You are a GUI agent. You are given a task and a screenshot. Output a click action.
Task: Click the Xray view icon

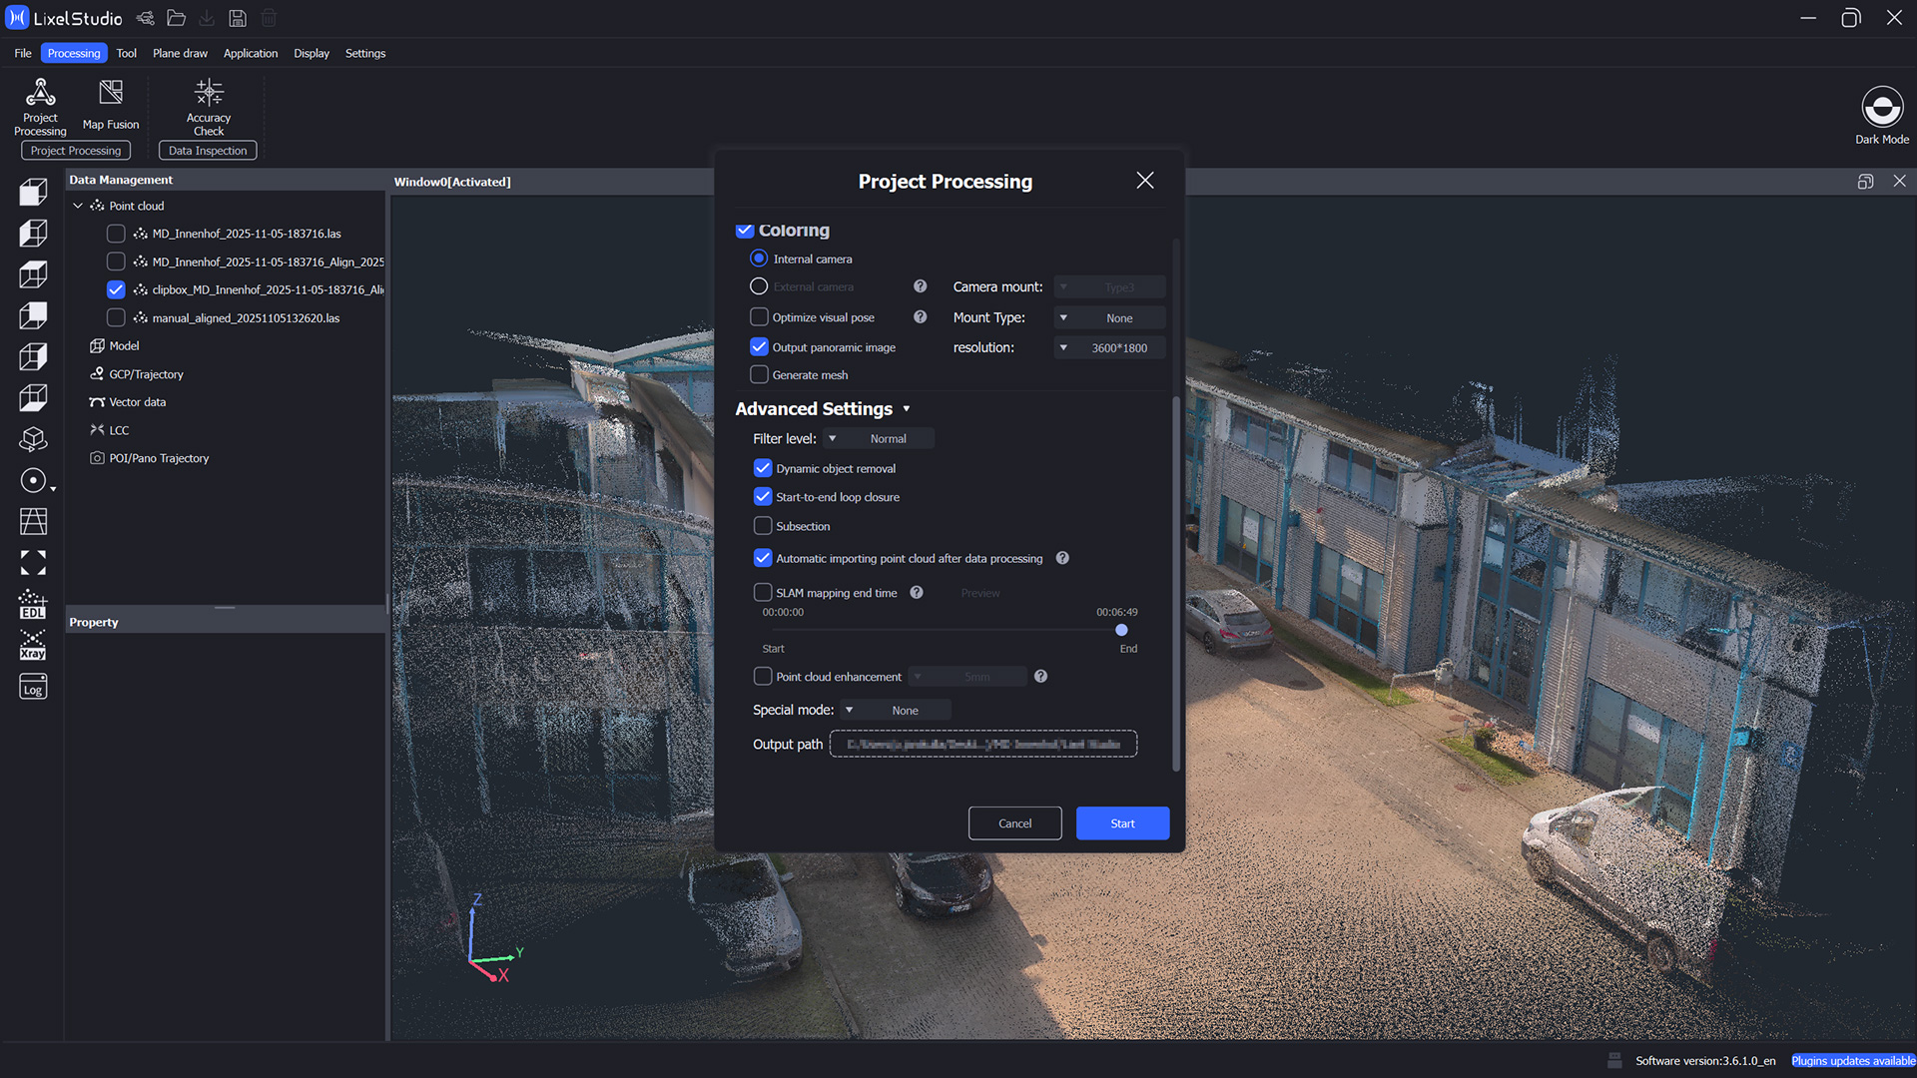(33, 646)
